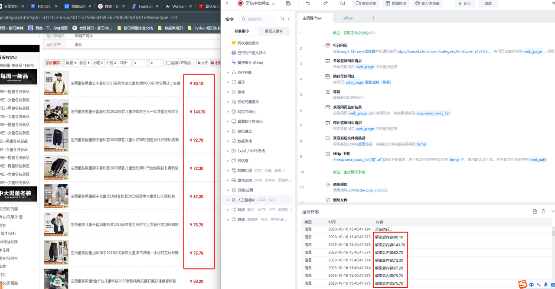Click the export log icon in 运行日志
This screenshot has width=555, height=289.
coord(535,211)
